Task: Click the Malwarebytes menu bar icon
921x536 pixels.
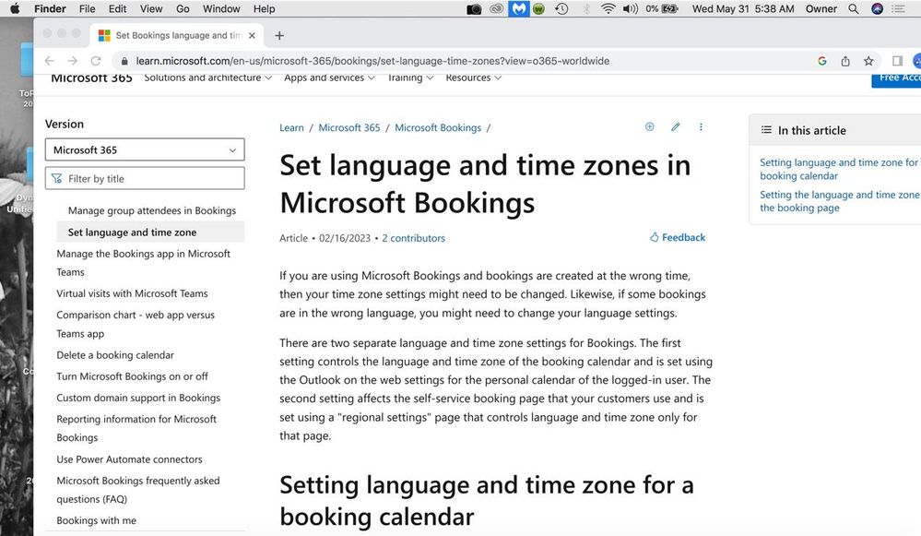Action: coord(519,9)
